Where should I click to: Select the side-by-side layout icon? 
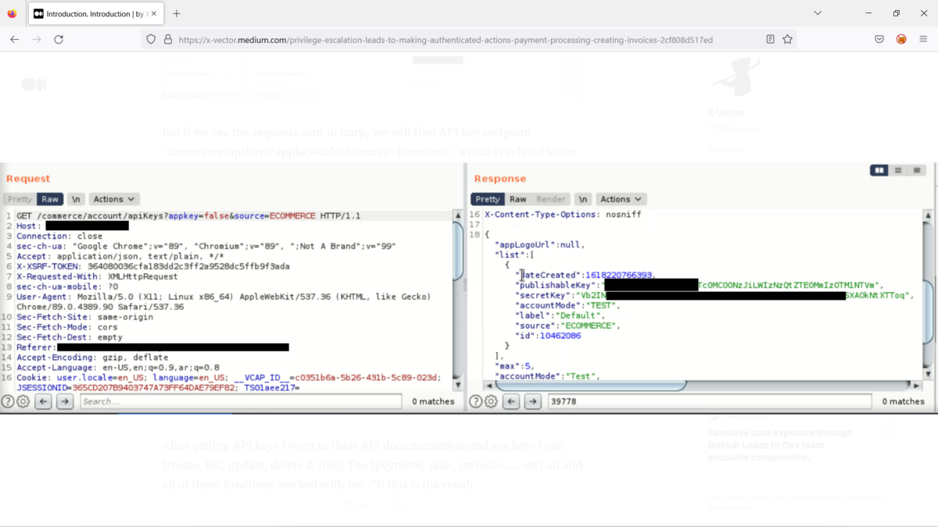879,170
